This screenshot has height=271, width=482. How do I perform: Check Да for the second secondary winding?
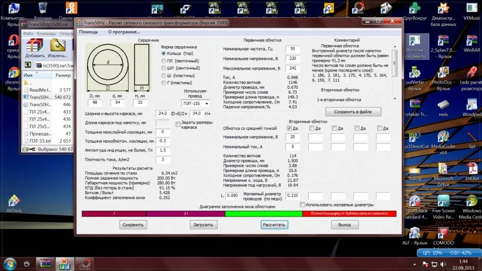tap(312, 128)
